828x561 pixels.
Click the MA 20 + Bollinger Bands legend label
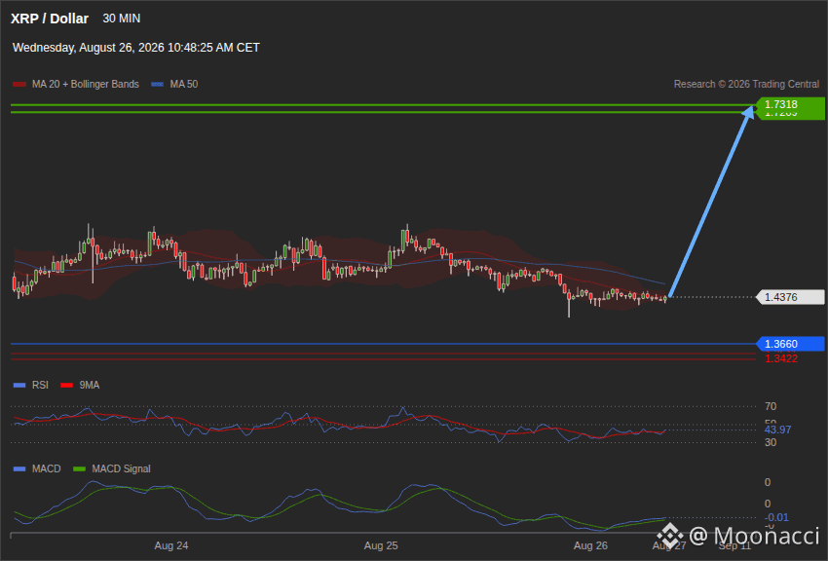tap(86, 85)
